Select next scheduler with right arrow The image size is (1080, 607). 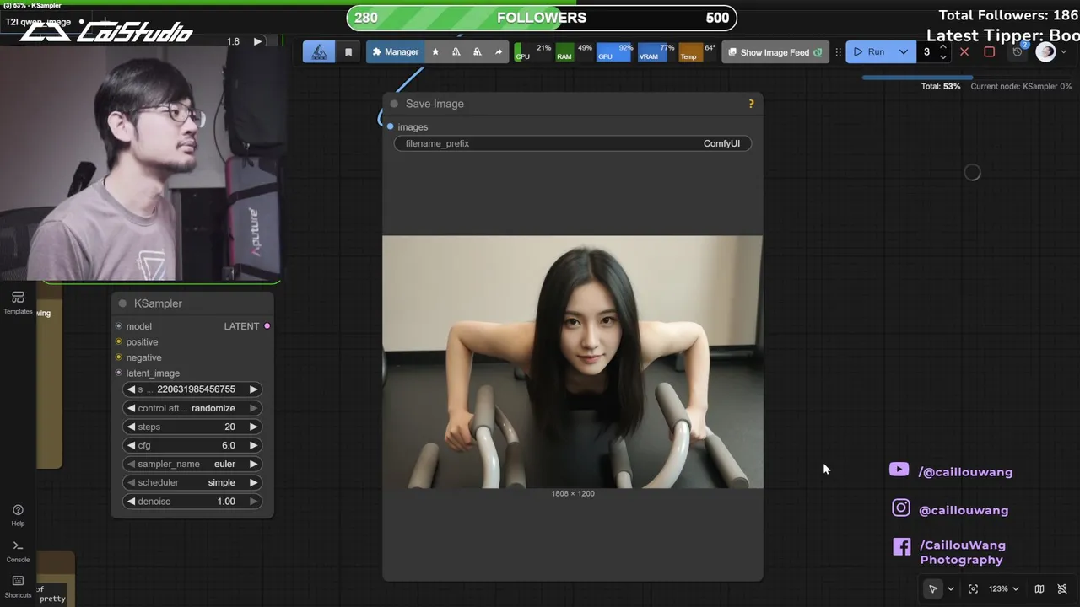pyautogui.click(x=253, y=482)
